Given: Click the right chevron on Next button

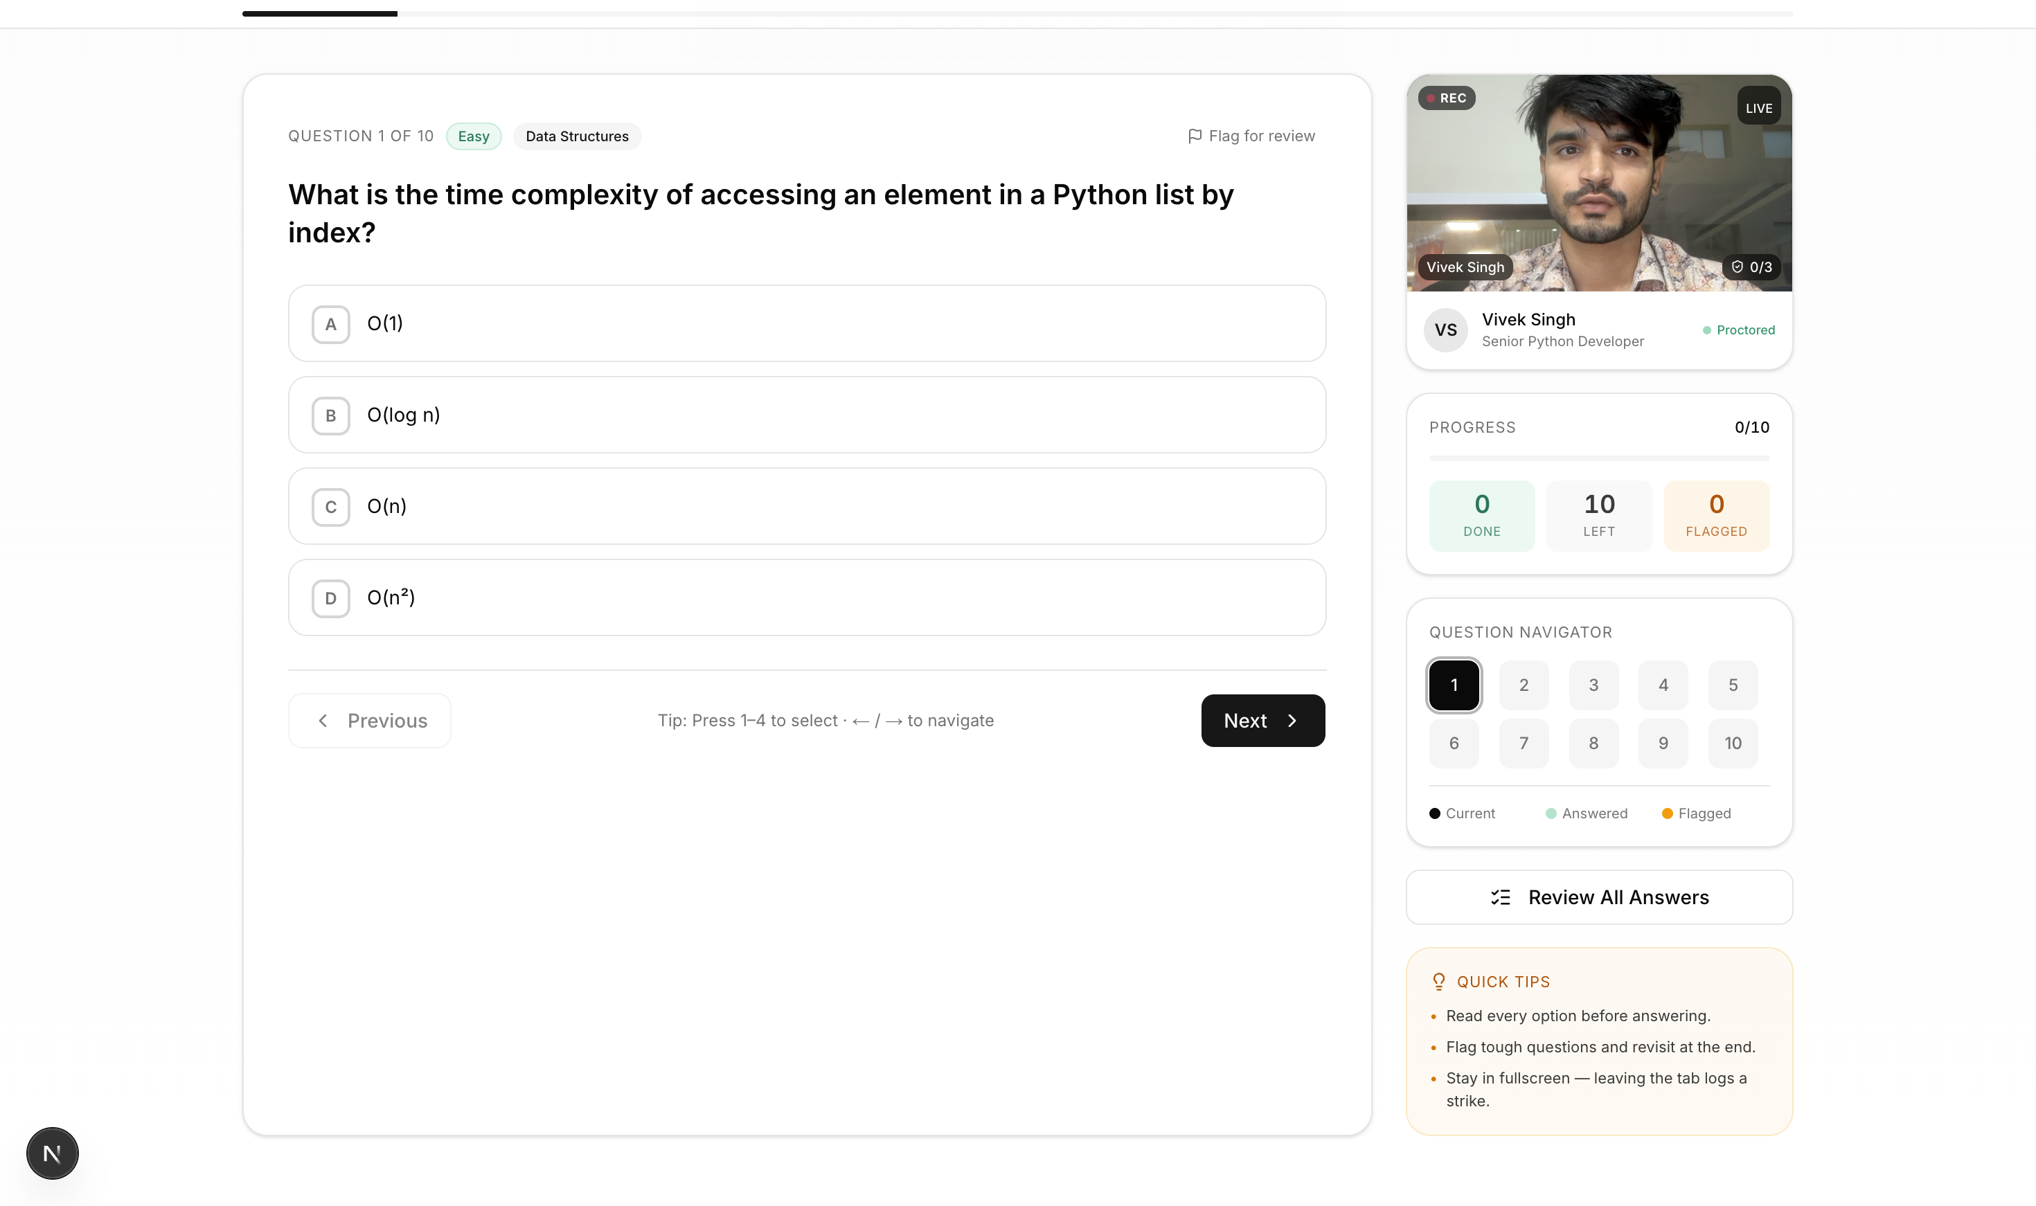Looking at the screenshot, I should point(1292,721).
